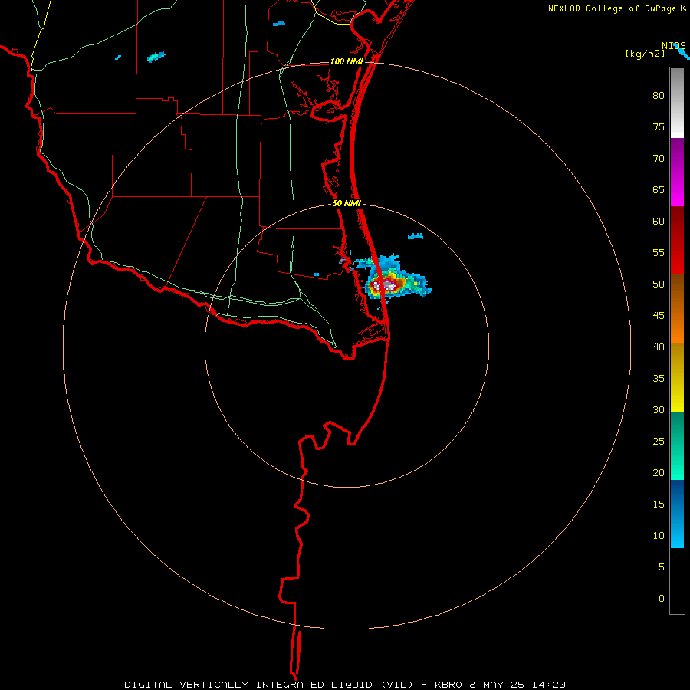Click the 60 value on the color scale
Screen dimensions: 690x690
click(x=659, y=222)
